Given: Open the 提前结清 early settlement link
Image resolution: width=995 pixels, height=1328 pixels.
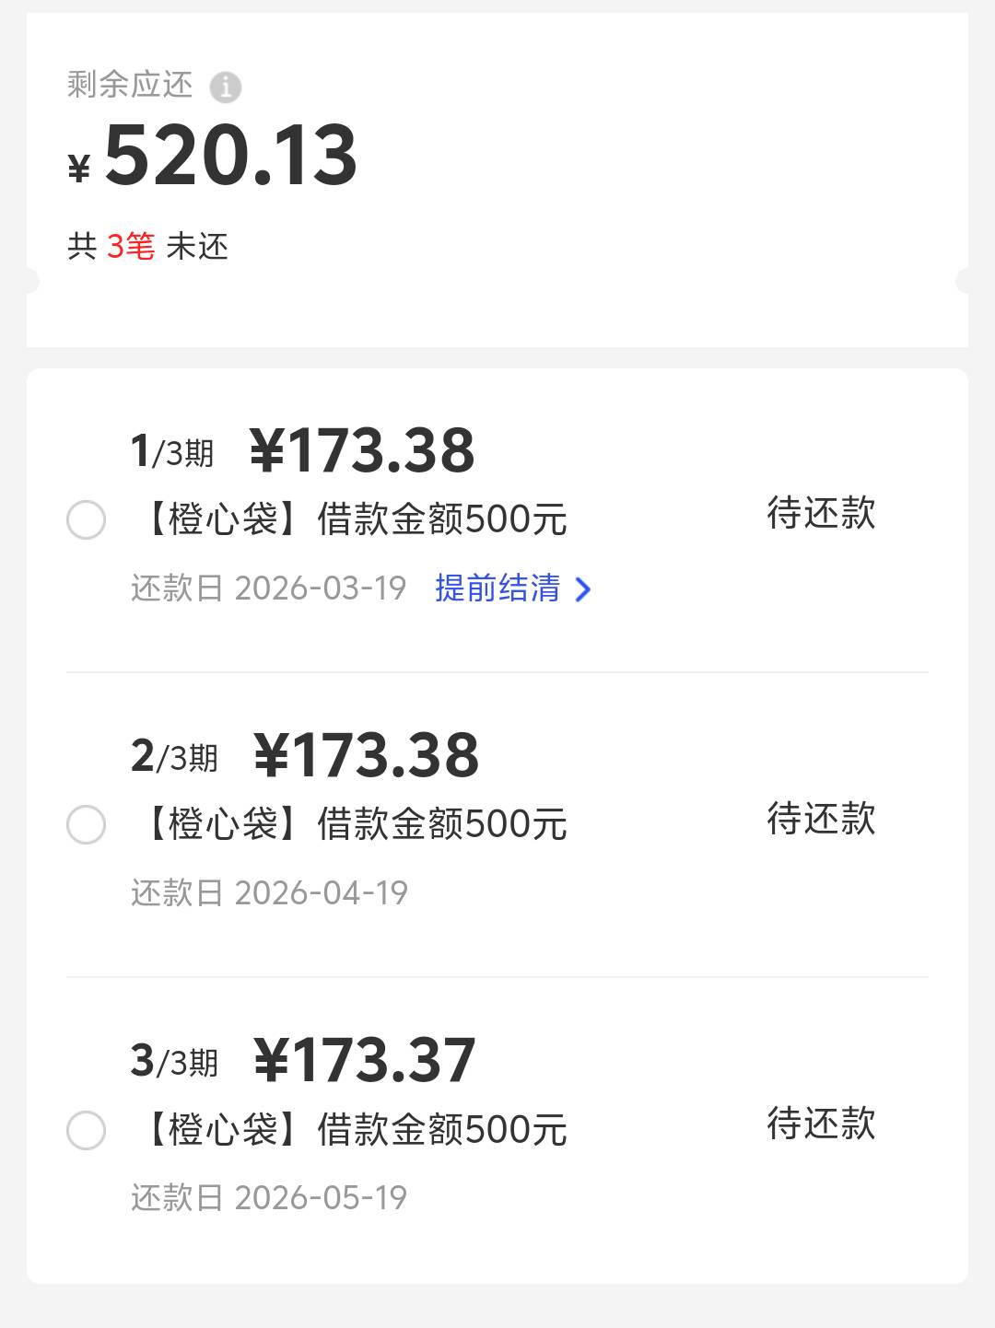Looking at the screenshot, I should pos(497,588).
